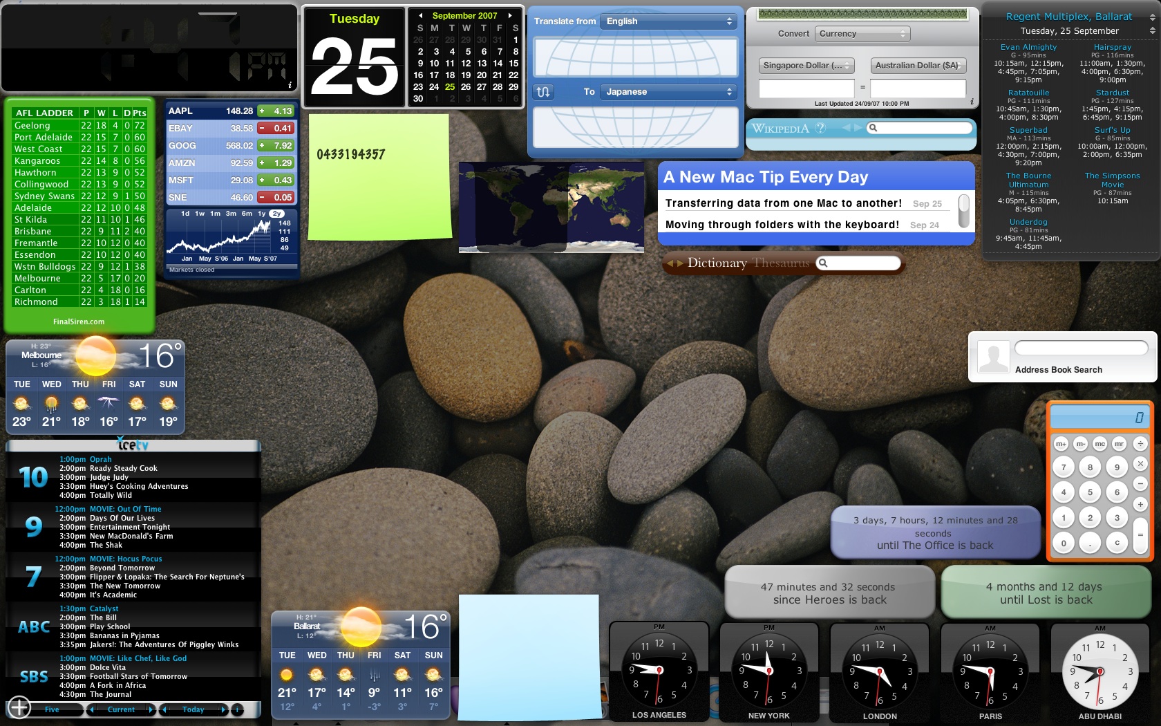Change date with the cinema widget stepper
The height and width of the screenshot is (726, 1161).
(x=1152, y=30)
